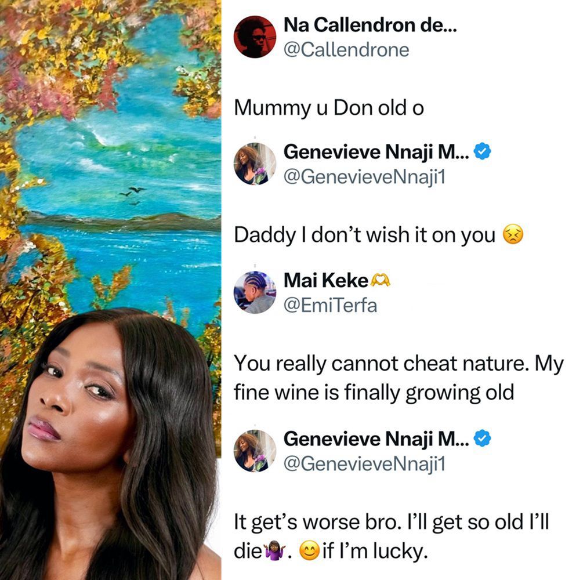Click the shrugging woman emoji
Screen dimensions: 576x580
tap(274, 550)
